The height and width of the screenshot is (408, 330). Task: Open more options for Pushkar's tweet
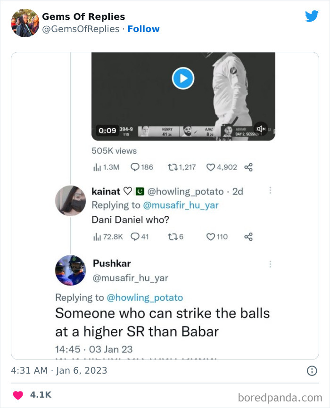(270, 264)
